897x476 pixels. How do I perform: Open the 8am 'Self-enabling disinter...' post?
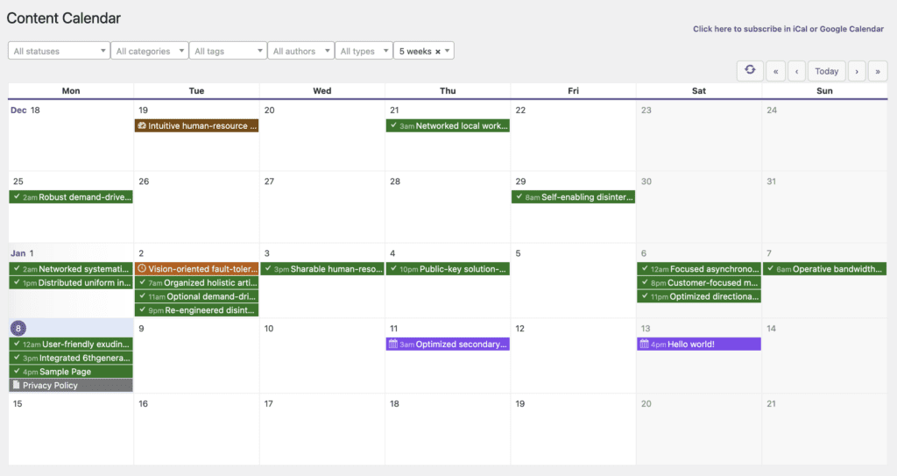tap(573, 197)
